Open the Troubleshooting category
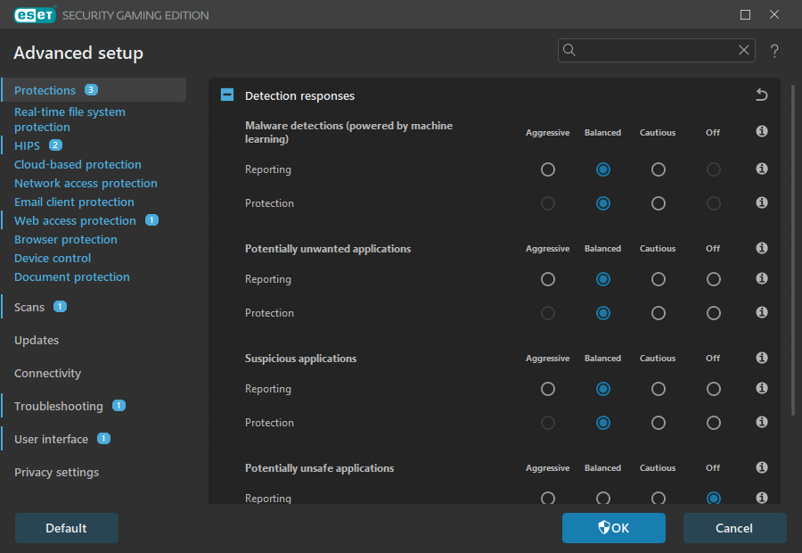 (x=59, y=406)
